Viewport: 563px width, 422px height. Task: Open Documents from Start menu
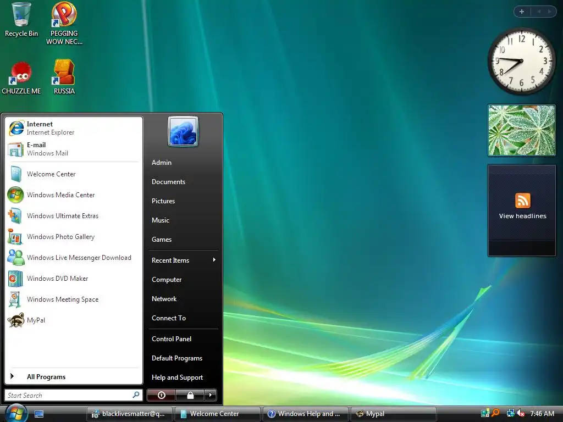pos(168,182)
